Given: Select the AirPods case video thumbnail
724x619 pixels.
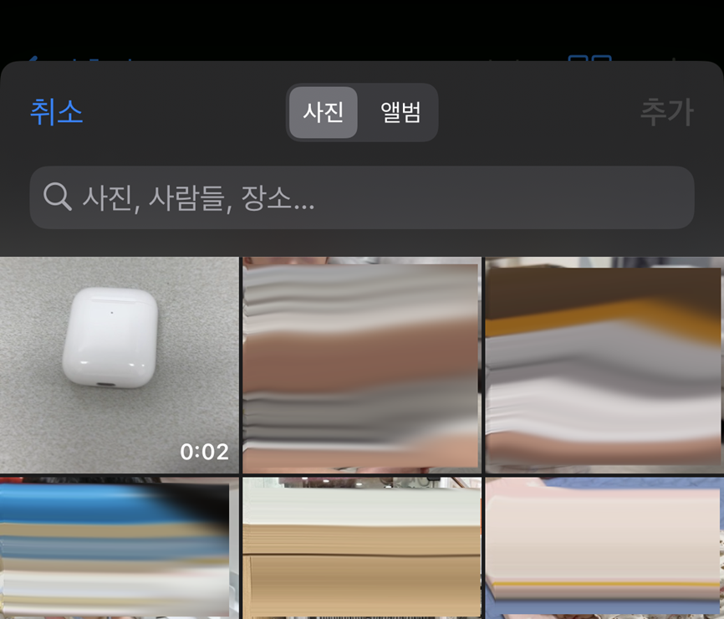Looking at the screenshot, I should point(119,365).
